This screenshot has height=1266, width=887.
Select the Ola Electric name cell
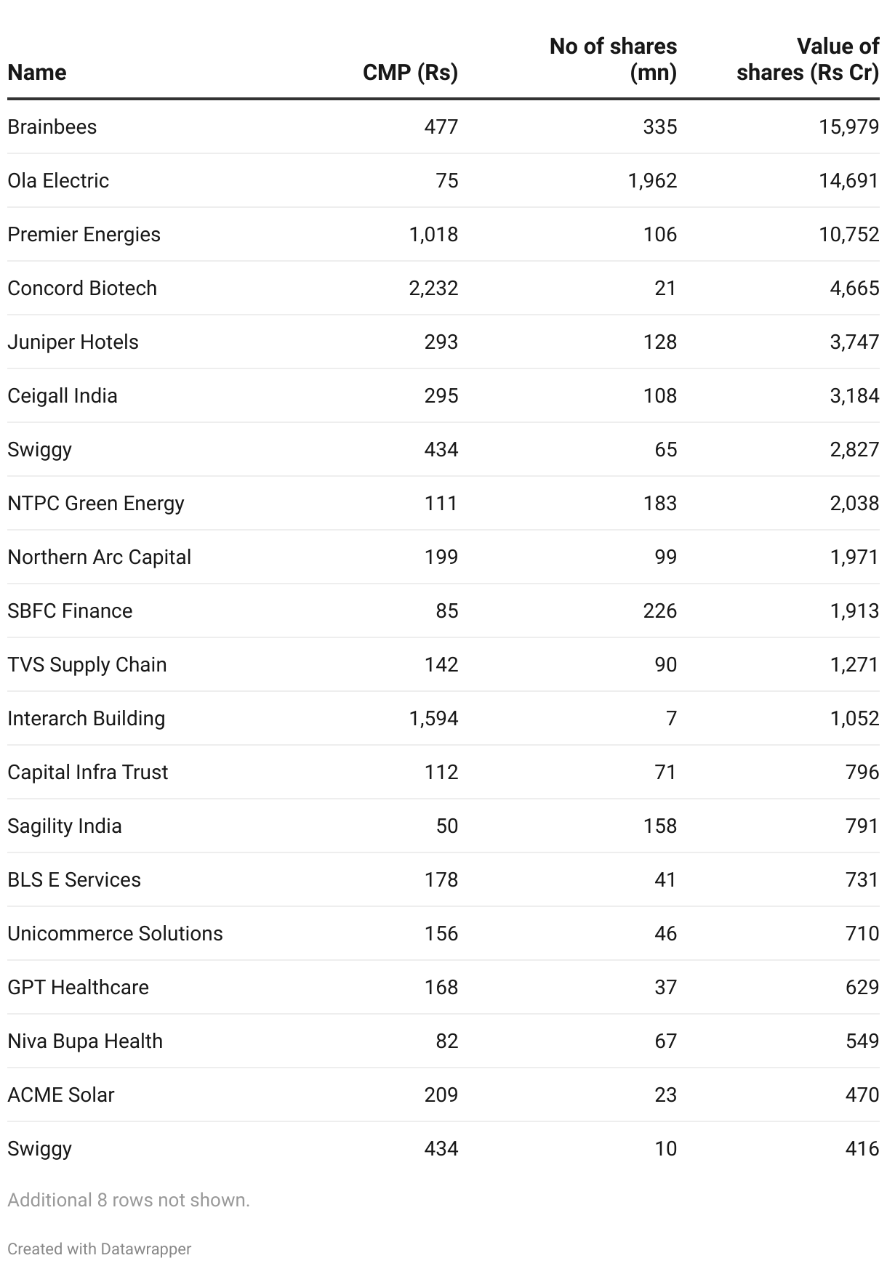58,181
